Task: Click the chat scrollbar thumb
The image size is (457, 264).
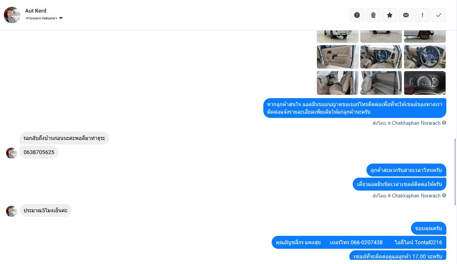Action: [x=455, y=172]
